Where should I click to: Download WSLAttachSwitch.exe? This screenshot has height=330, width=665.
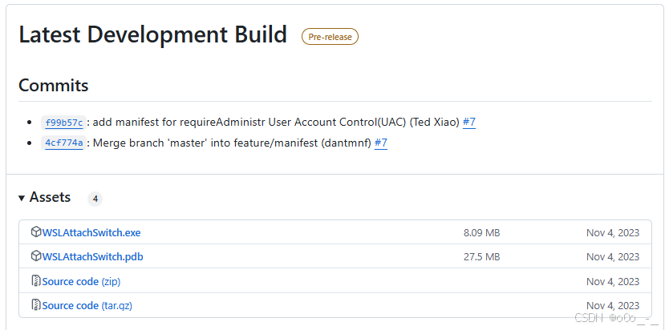(x=91, y=232)
